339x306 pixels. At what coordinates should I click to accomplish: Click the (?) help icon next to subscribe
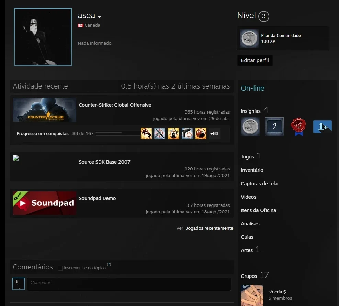109,264
